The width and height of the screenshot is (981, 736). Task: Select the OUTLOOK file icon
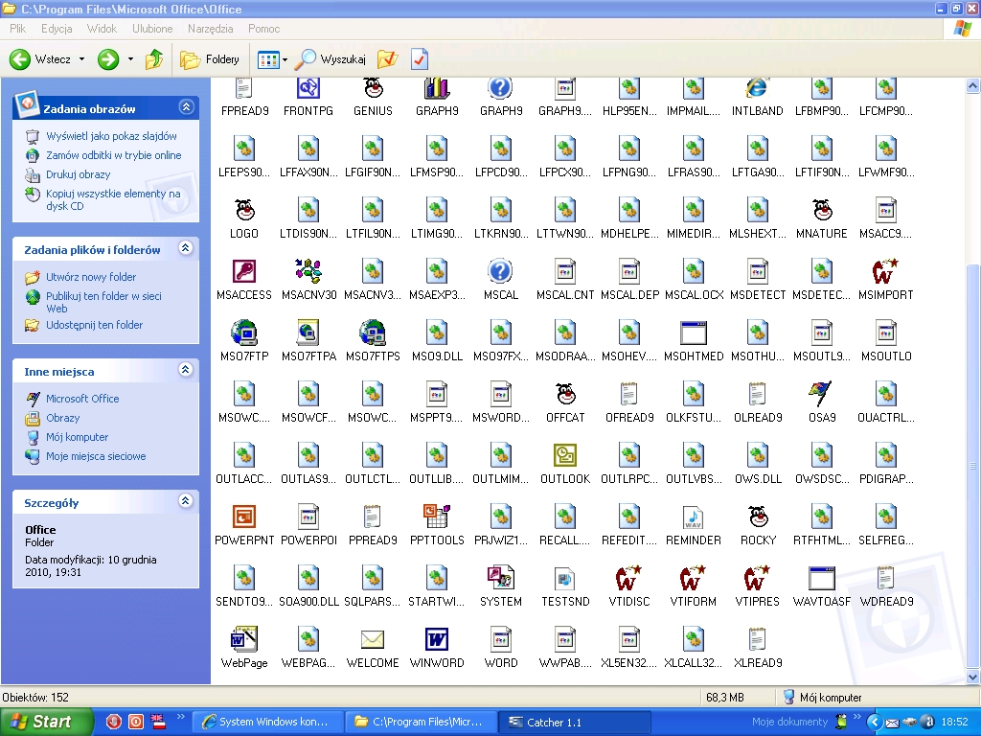(x=565, y=455)
